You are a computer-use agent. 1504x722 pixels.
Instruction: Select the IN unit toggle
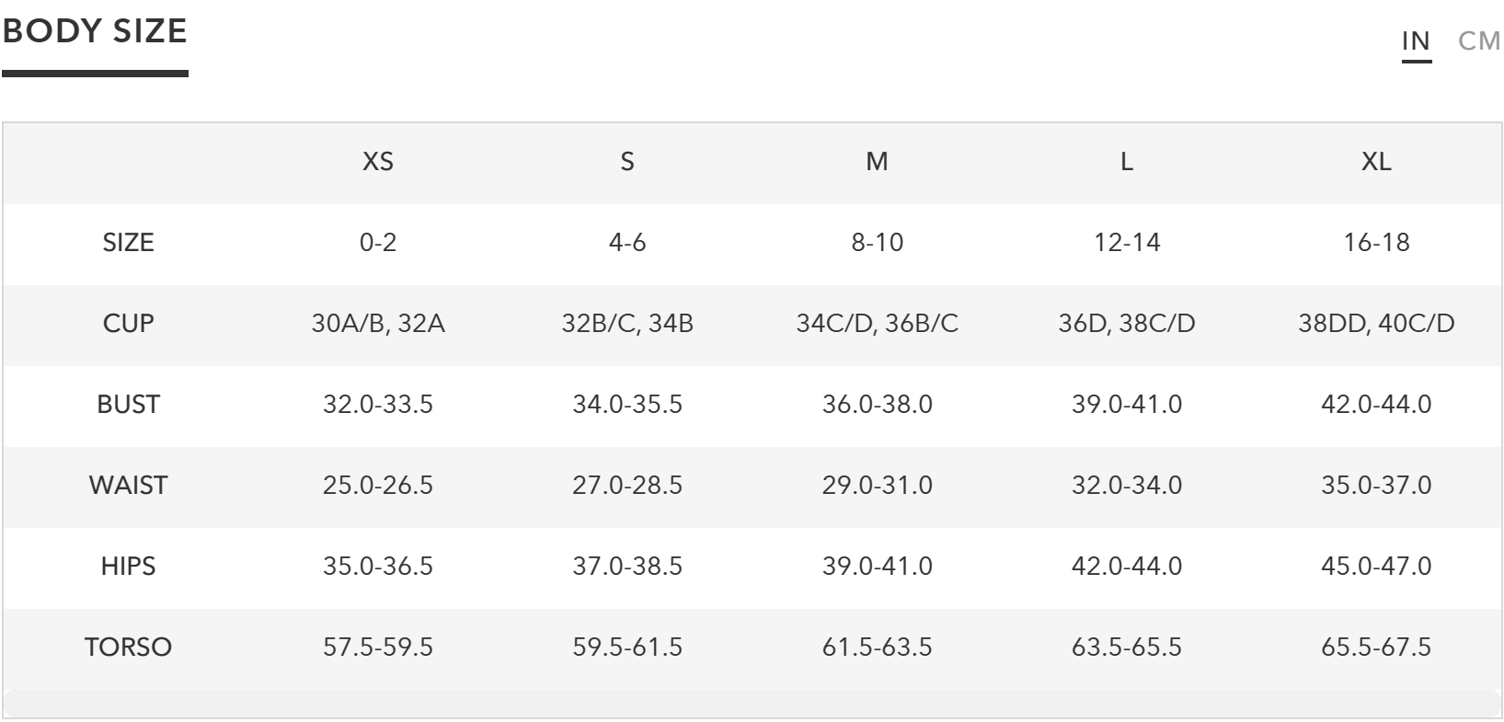click(1416, 41)
